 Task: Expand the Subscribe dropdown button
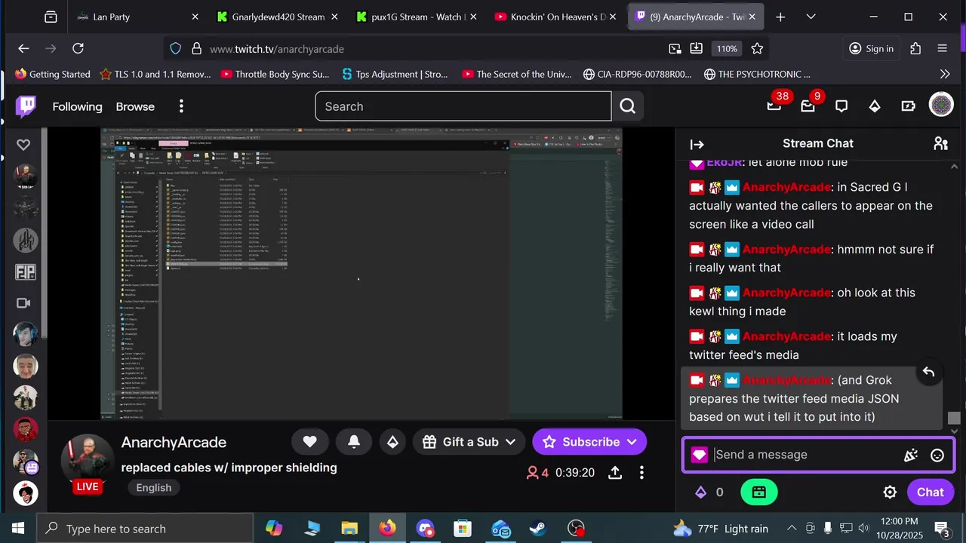coord(632,442)
